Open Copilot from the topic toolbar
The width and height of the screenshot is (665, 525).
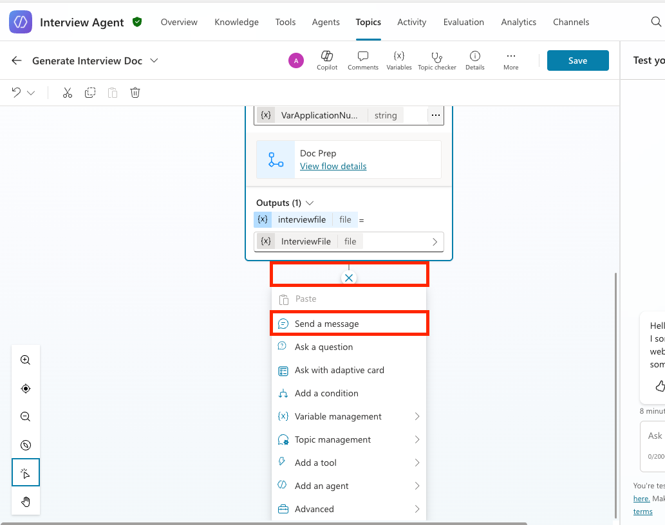[x=326, y=60]
